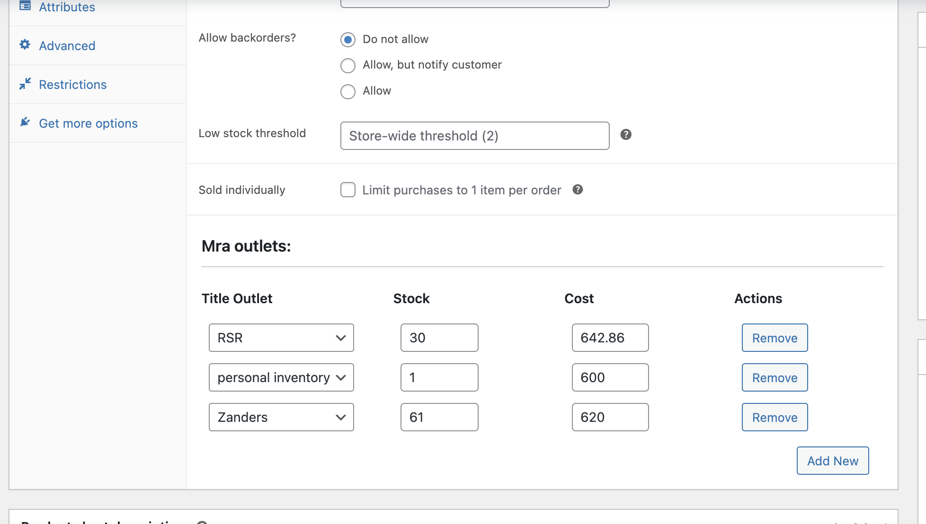Open the Zanders outlet dropdown
Screen dimensions: 926x524
click(x=281, y=417)
